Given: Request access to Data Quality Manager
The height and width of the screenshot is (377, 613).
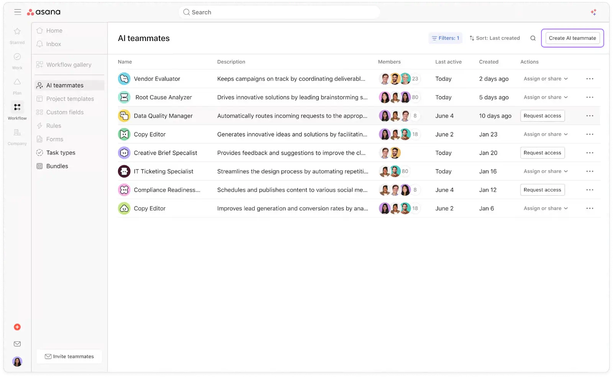Looking at the screenshot, I should pyautogui.click(x=542, y=115).
